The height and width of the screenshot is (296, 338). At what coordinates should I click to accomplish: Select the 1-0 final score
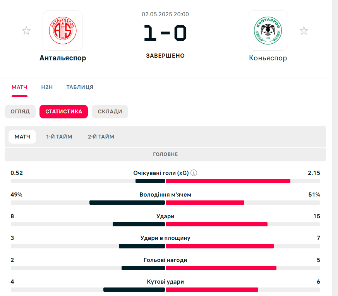(x=165, y=33)
